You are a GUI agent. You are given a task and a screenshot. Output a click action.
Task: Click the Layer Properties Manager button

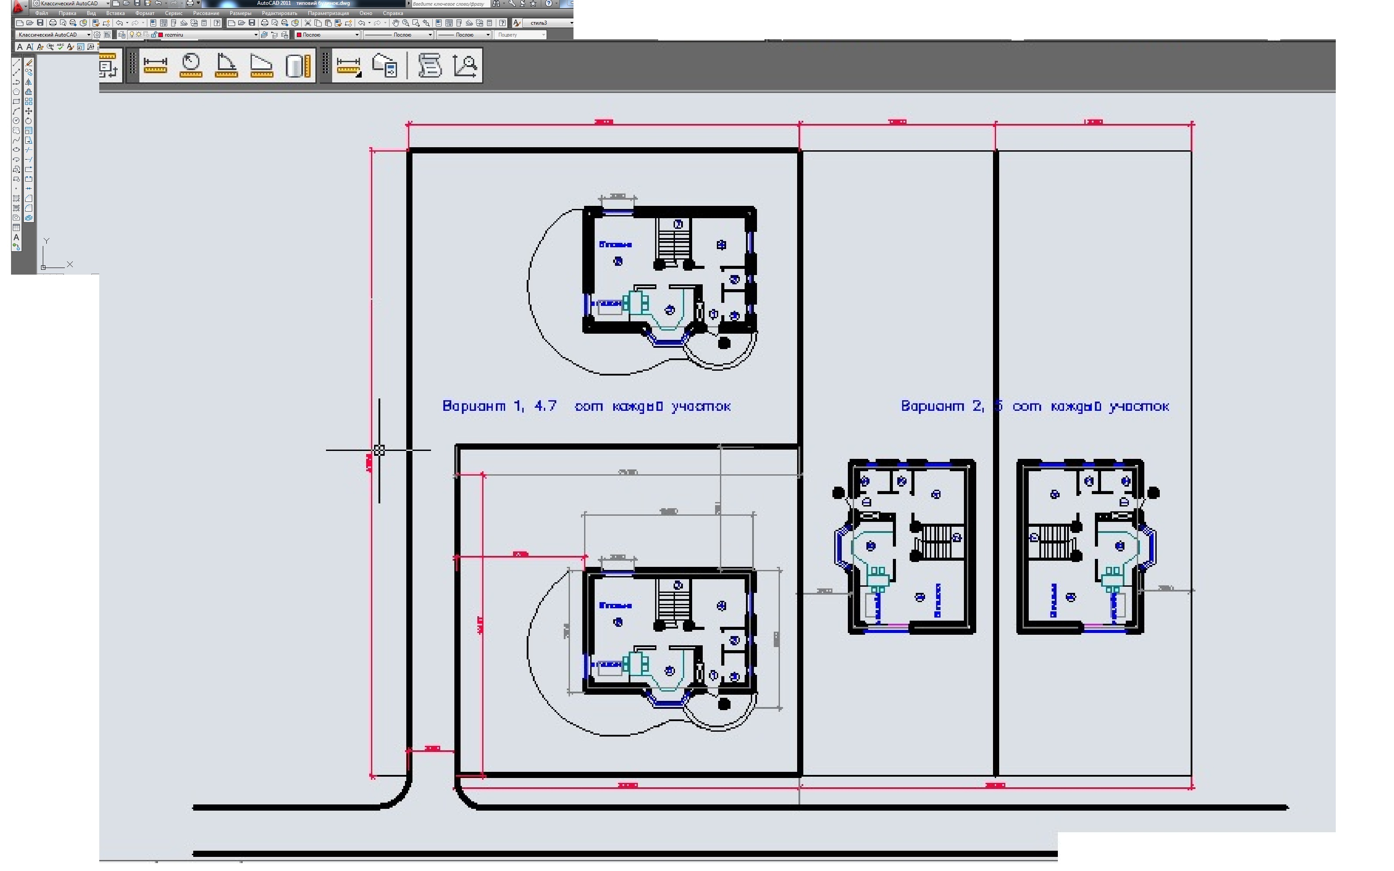tap(122, 34)
